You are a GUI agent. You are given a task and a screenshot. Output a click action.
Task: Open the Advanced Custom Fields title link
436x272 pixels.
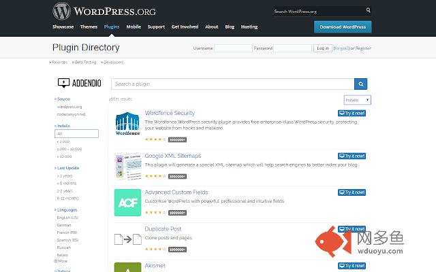(176, 192)
